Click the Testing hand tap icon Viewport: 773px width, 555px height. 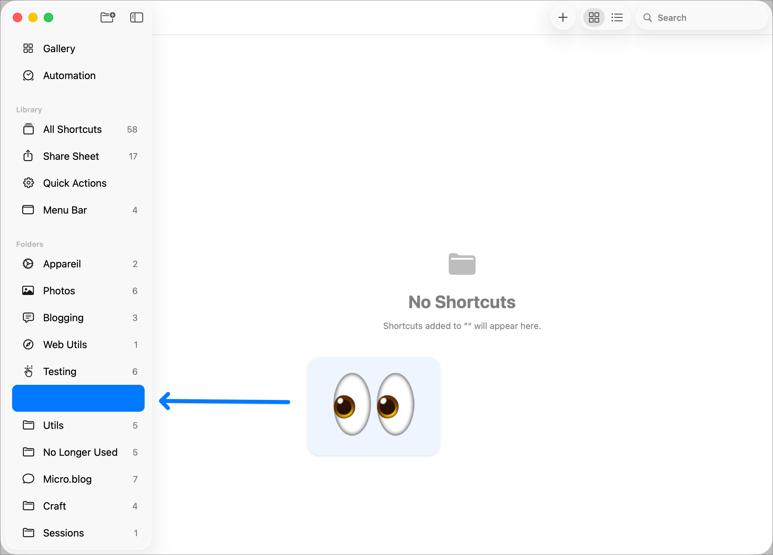[28, 371]
